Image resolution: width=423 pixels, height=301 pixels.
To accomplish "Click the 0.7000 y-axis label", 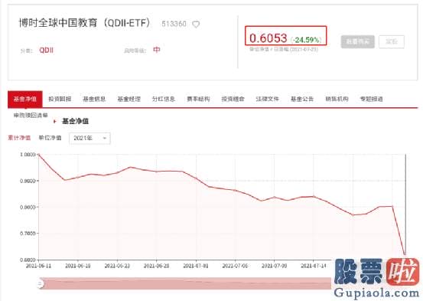I will (x=28, y=233).
